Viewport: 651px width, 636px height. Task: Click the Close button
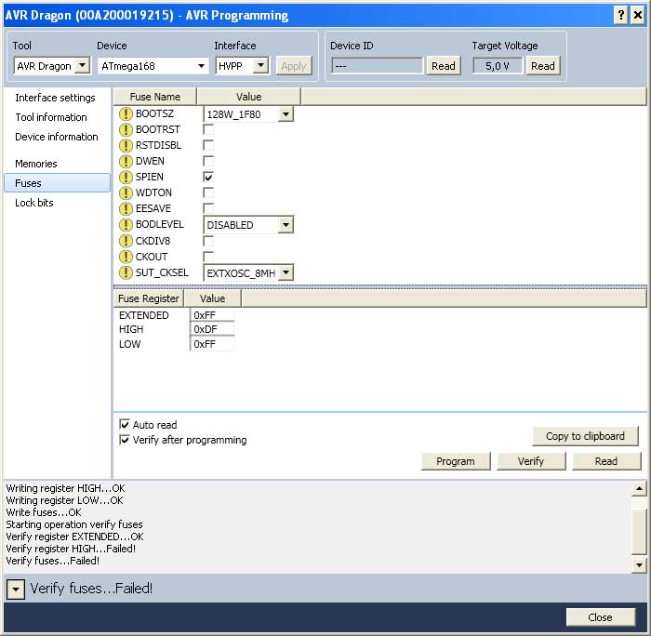click(601, 617)
